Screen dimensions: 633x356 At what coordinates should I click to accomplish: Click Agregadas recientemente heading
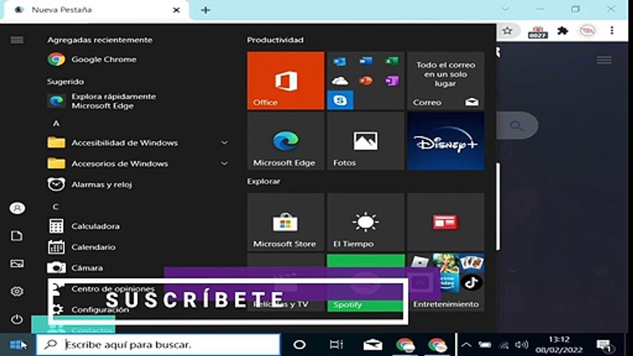(100, 40)
